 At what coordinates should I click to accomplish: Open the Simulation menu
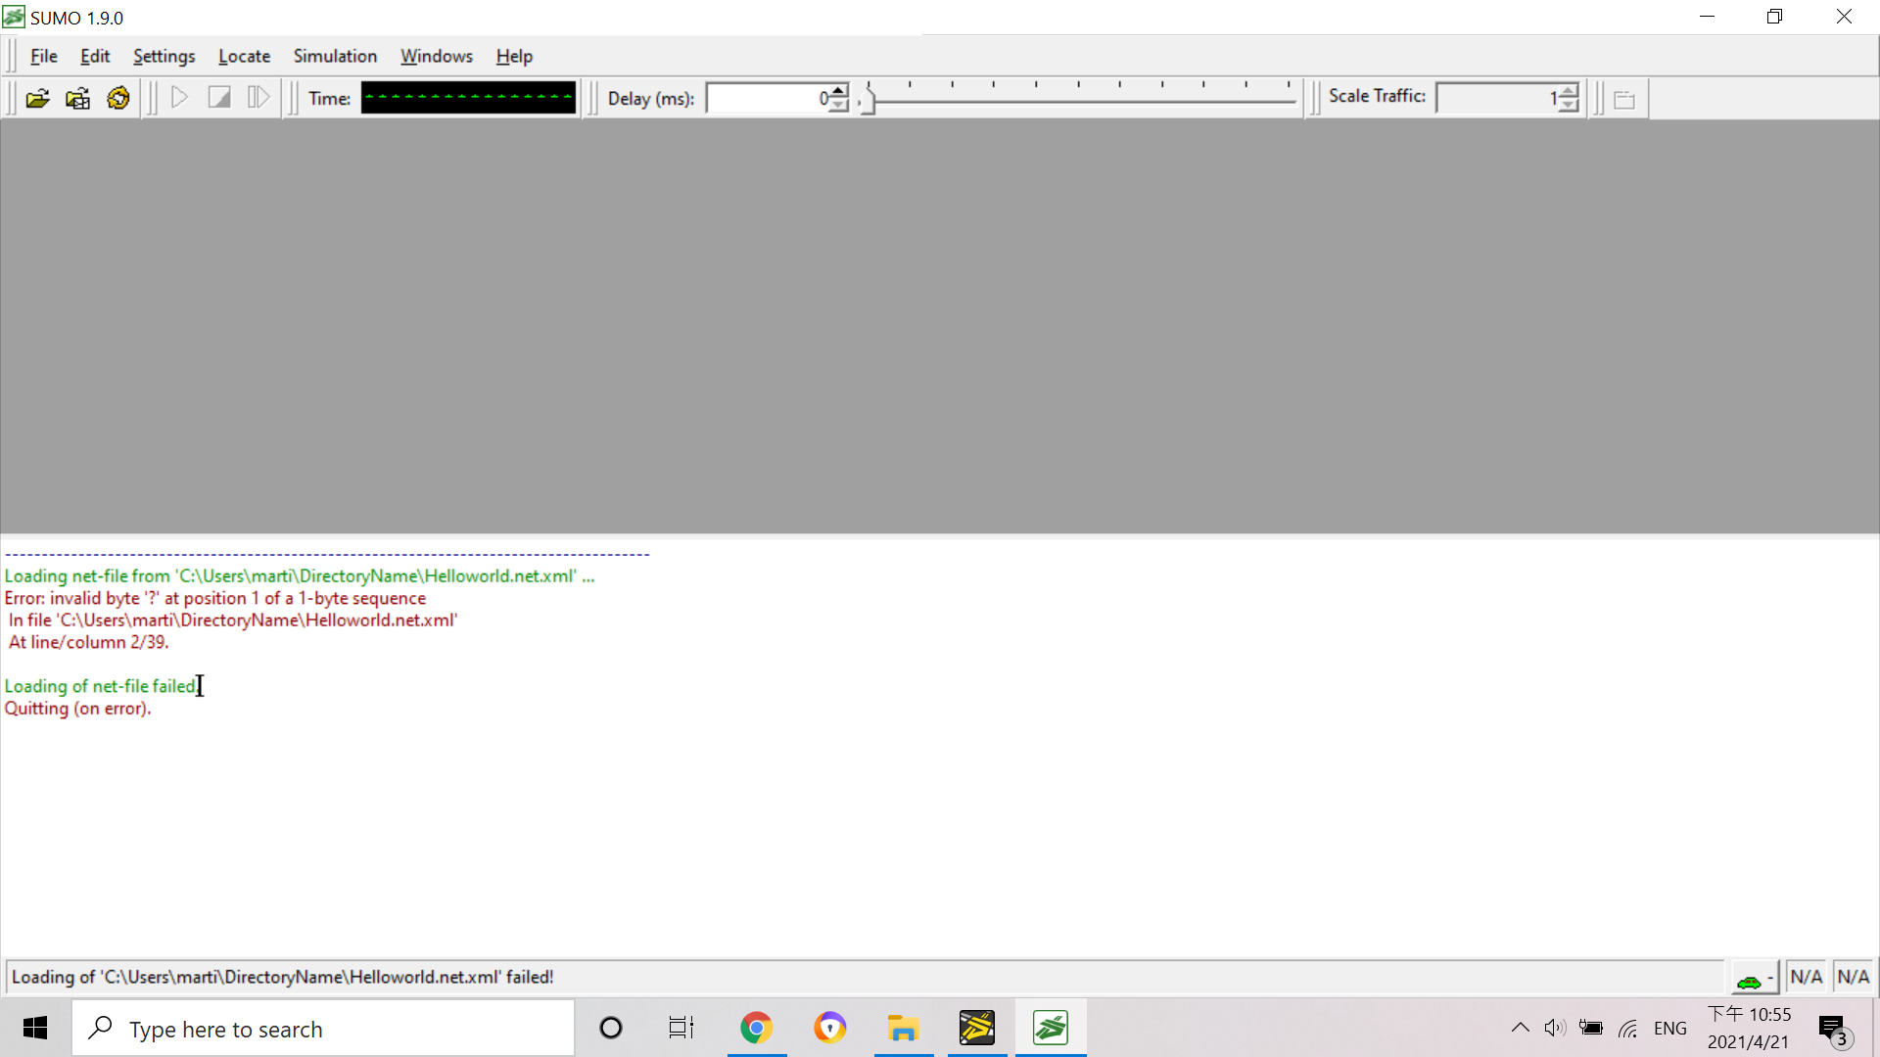(335, 56)
